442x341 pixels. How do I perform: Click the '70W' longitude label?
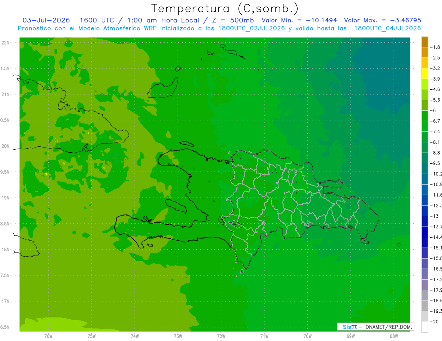coord(308,336)
